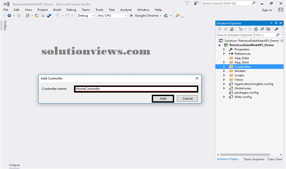This screenshot has width=286, height=169.
Task: Click Show All Files icon
Action: (x=268, y=29)
